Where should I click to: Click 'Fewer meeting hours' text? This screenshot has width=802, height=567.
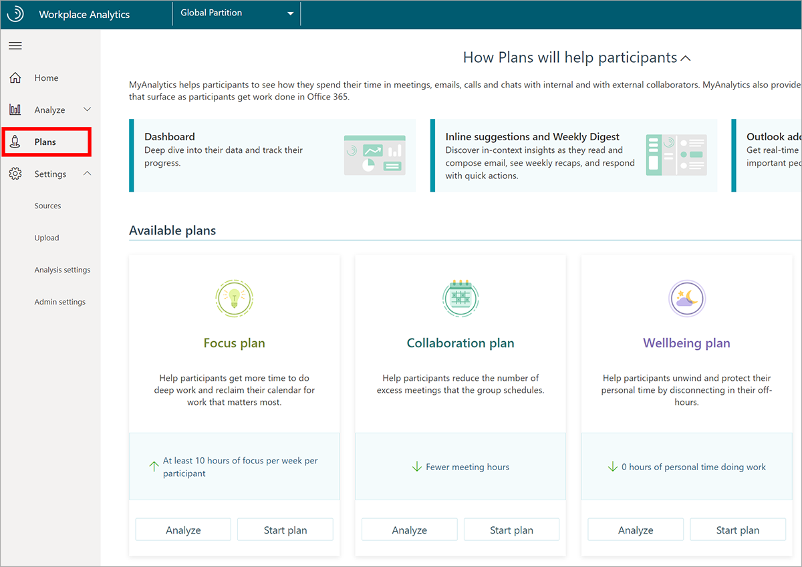coord(468,467)
